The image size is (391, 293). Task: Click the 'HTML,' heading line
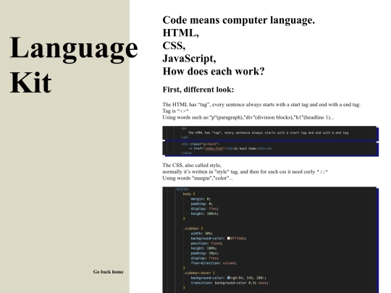tap(180, 33)
